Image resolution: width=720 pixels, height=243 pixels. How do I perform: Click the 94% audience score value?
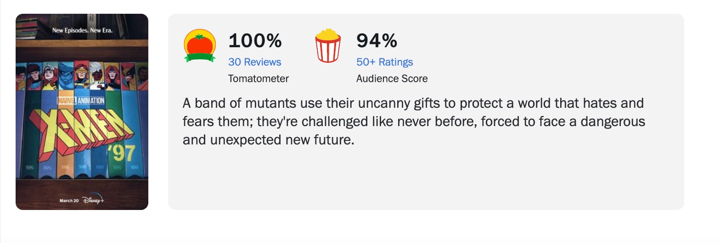(x=377, y=41)
